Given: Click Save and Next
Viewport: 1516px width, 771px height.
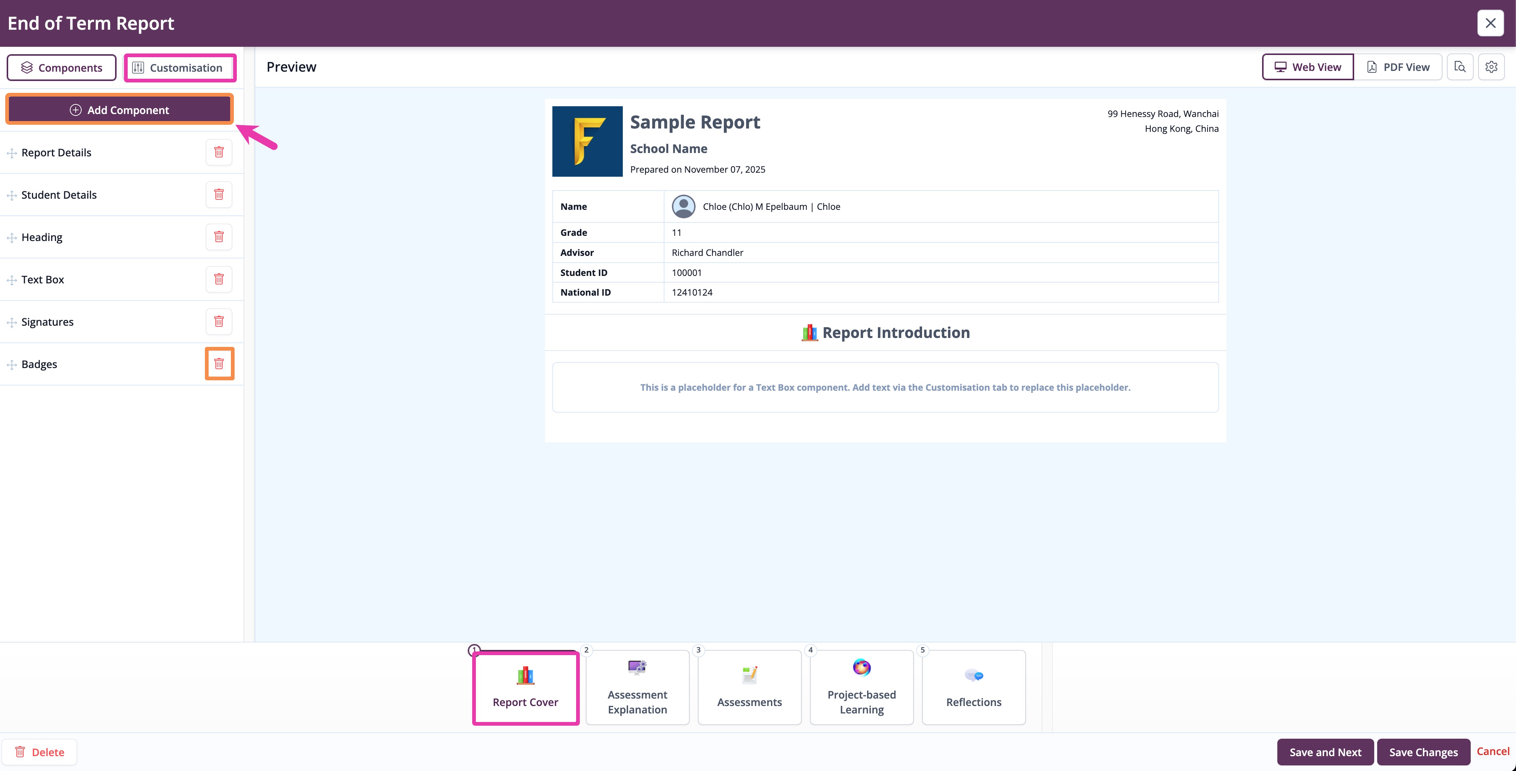Looking at the screenshot, I should (x=1325, y=752).
